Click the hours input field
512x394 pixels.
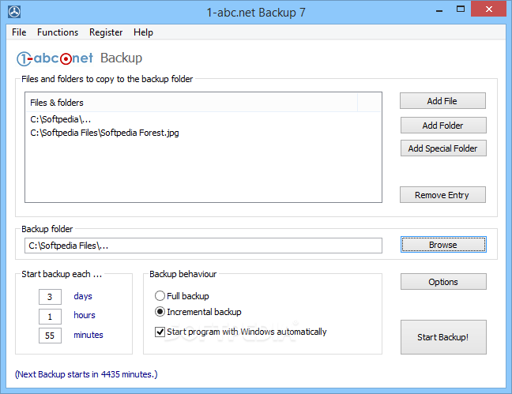(50, 317)
